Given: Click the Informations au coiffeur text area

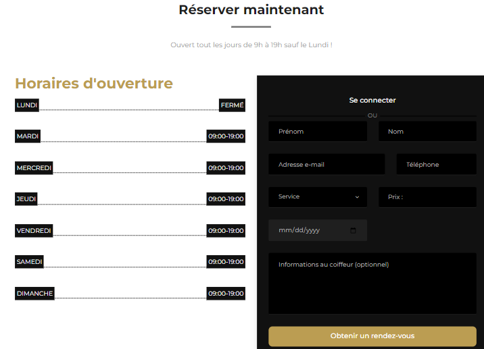Looking at the screenshot, I should coord(372,284).
